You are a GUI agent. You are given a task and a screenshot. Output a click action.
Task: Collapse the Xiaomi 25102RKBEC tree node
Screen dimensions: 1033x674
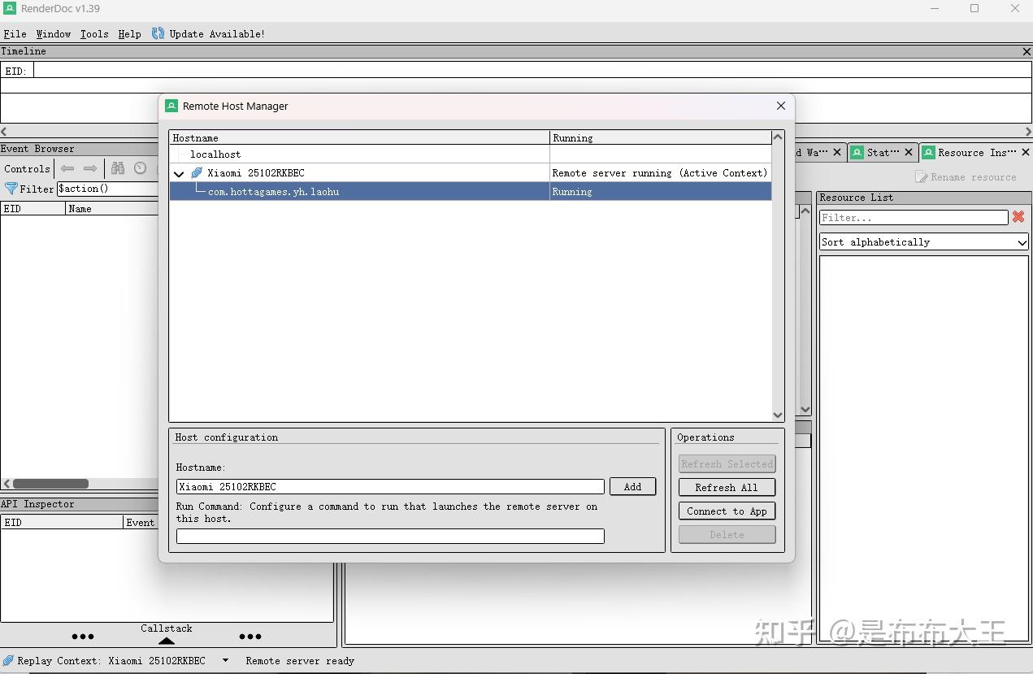(x=179, y=173)
